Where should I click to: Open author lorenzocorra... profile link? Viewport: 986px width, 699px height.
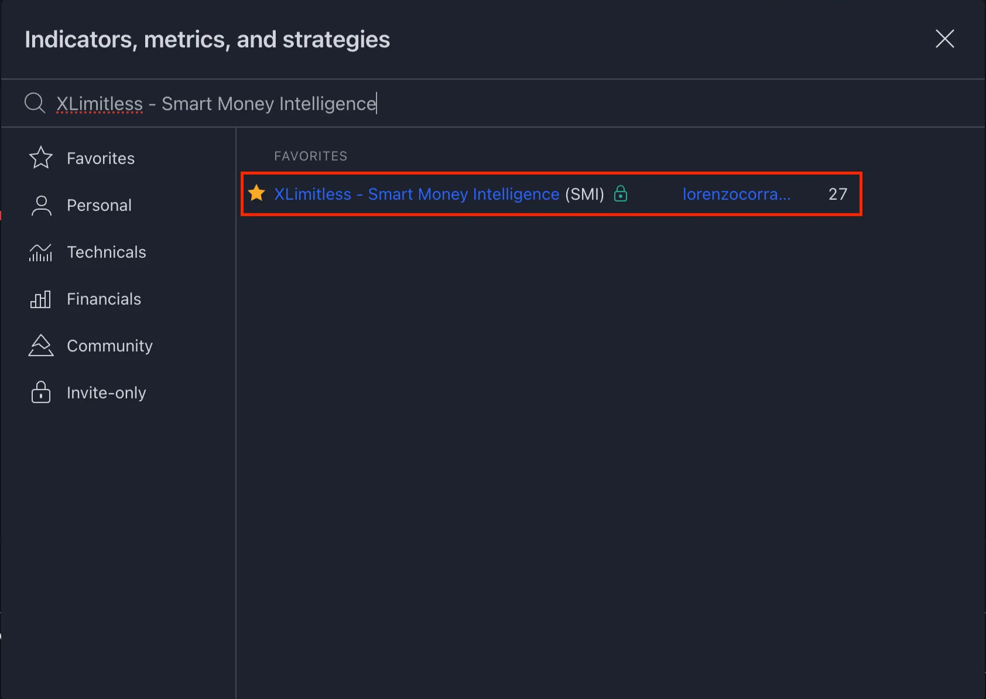tap(737, 194)
